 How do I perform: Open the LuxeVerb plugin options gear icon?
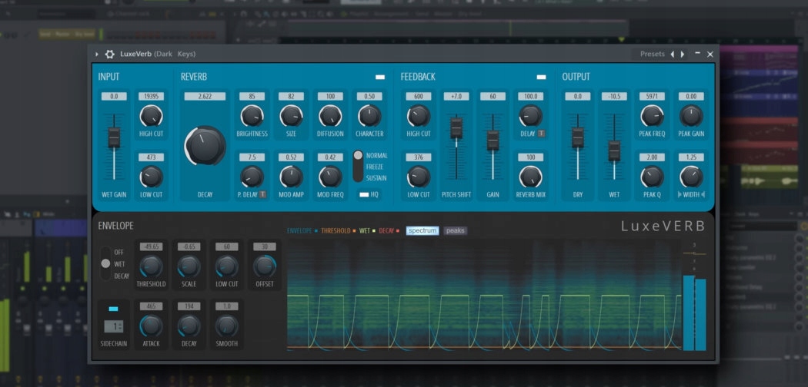[110, 54]
